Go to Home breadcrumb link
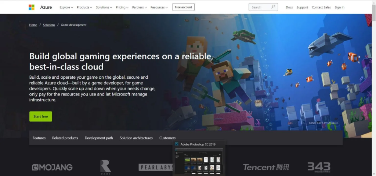This screenshot has width=376, height=176. [33, 25]
